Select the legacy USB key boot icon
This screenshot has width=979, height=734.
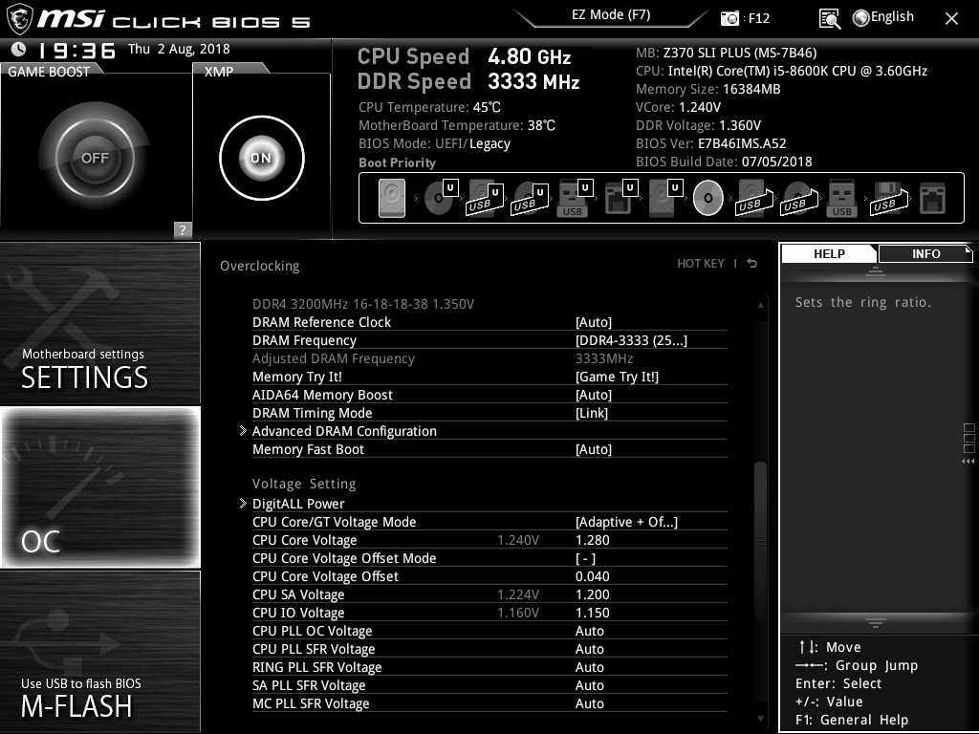point(841,199)
